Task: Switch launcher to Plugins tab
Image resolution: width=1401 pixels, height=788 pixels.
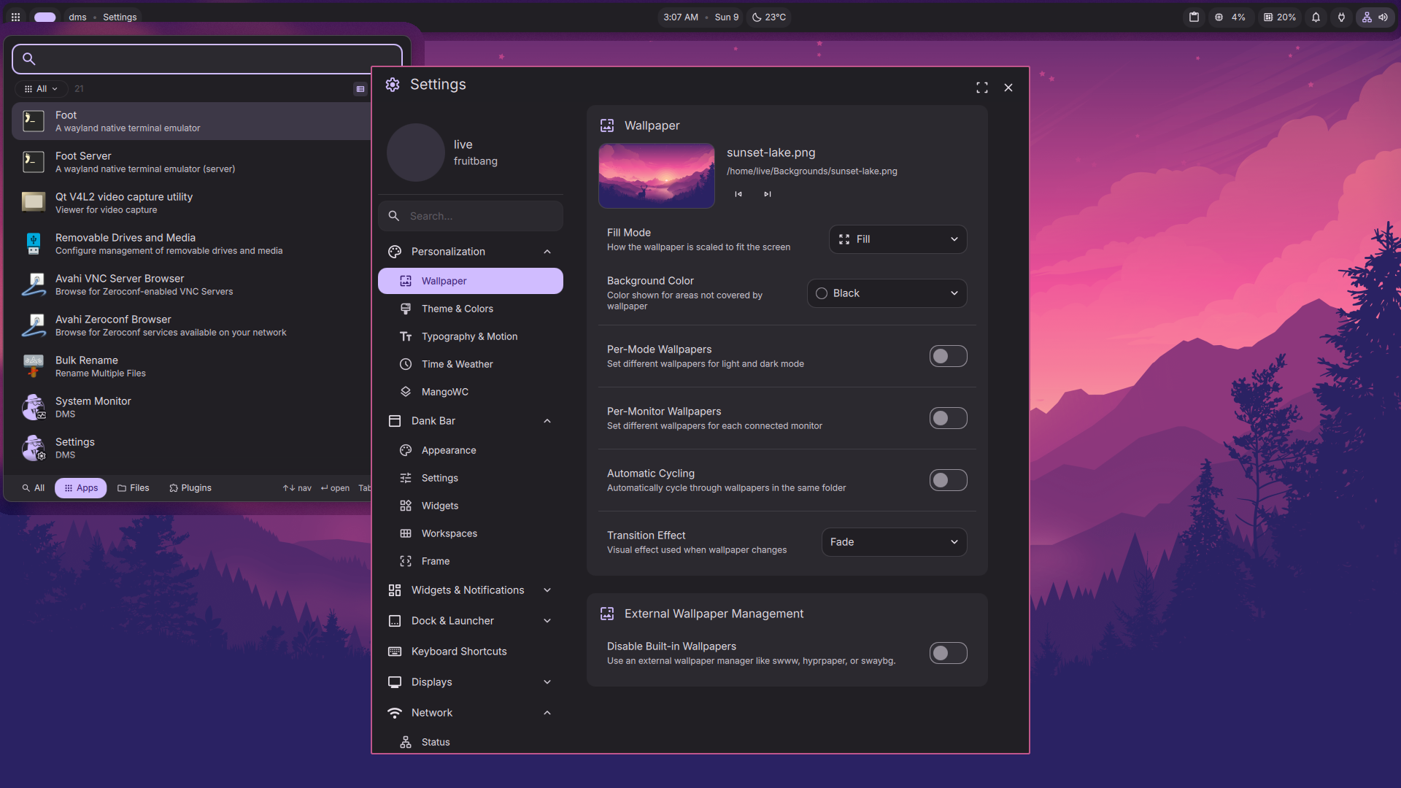Action: point(190,488)
